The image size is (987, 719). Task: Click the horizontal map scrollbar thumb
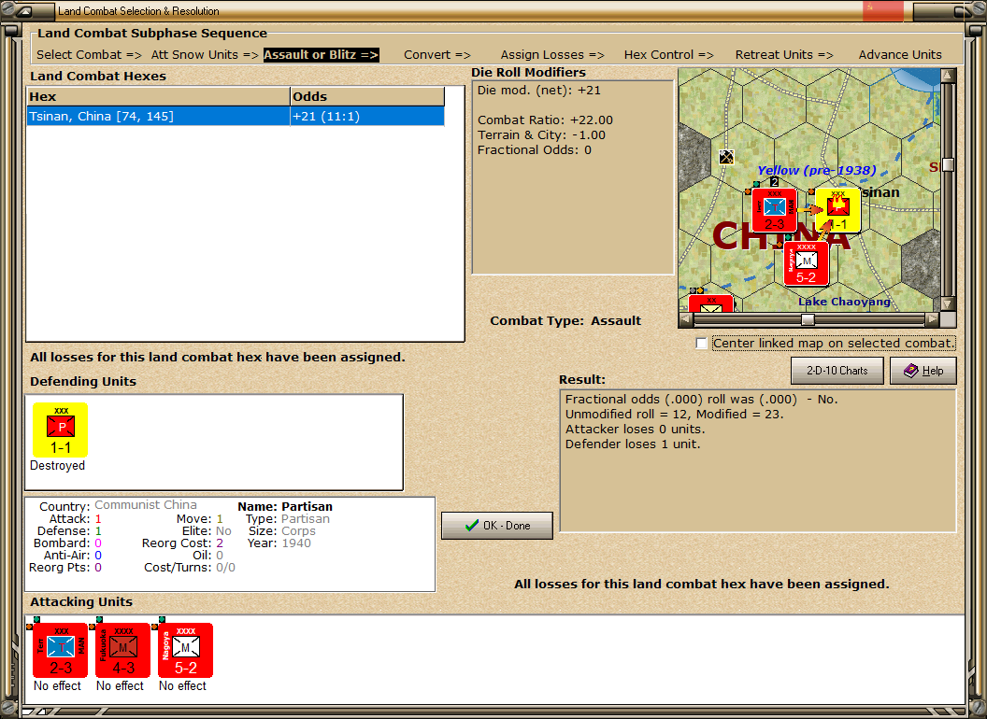coord(808,319)
